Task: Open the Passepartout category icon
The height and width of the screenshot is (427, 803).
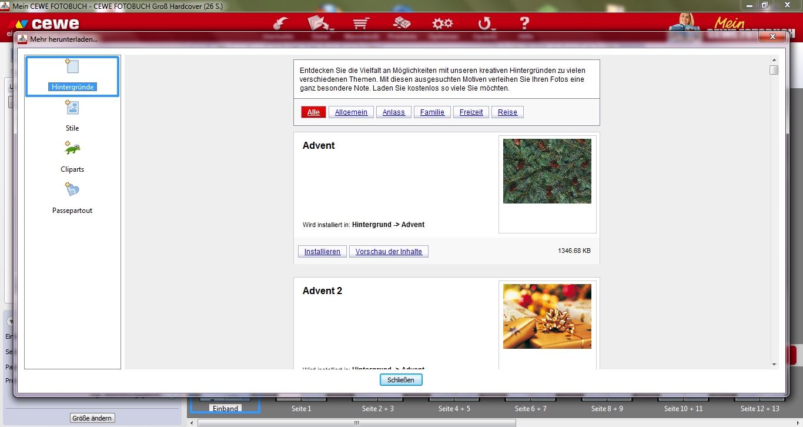Action: tap(72, 189)
